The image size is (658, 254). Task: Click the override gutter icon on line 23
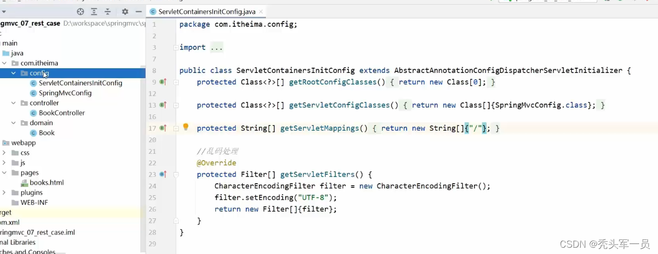click(163, 174)
